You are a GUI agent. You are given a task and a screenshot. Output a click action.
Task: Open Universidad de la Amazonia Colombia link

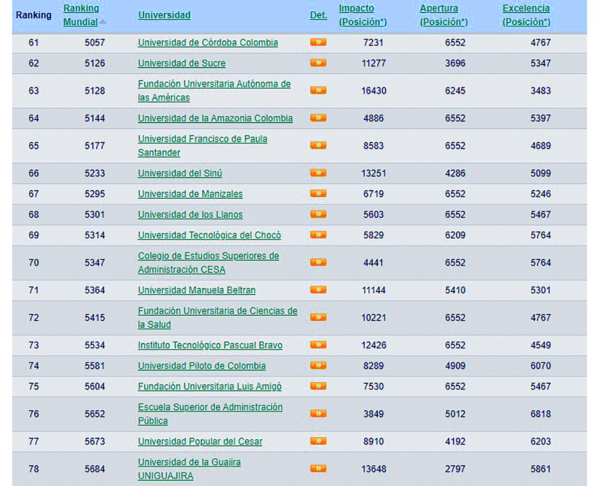pyautogui.click(x=215, y=118)
